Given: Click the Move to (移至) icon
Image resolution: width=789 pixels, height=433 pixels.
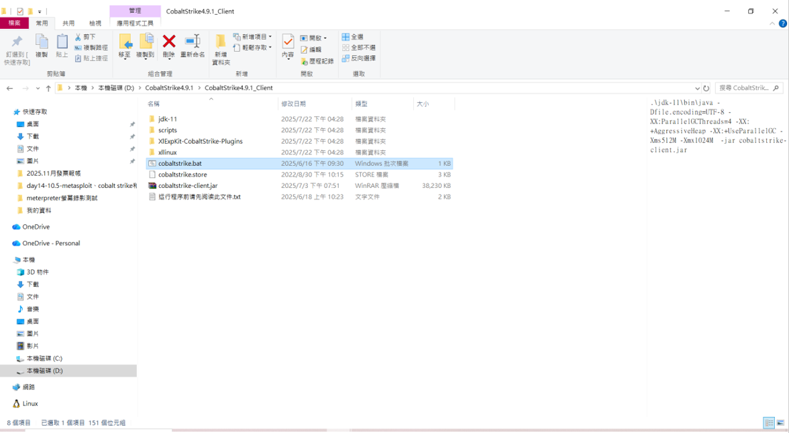Looking at the screenshot, I should click(x=125, y=43).
